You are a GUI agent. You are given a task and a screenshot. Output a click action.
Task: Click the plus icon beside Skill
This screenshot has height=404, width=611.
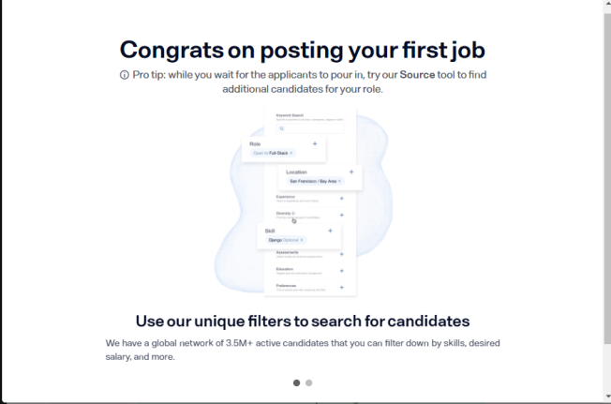coord(330,231)
